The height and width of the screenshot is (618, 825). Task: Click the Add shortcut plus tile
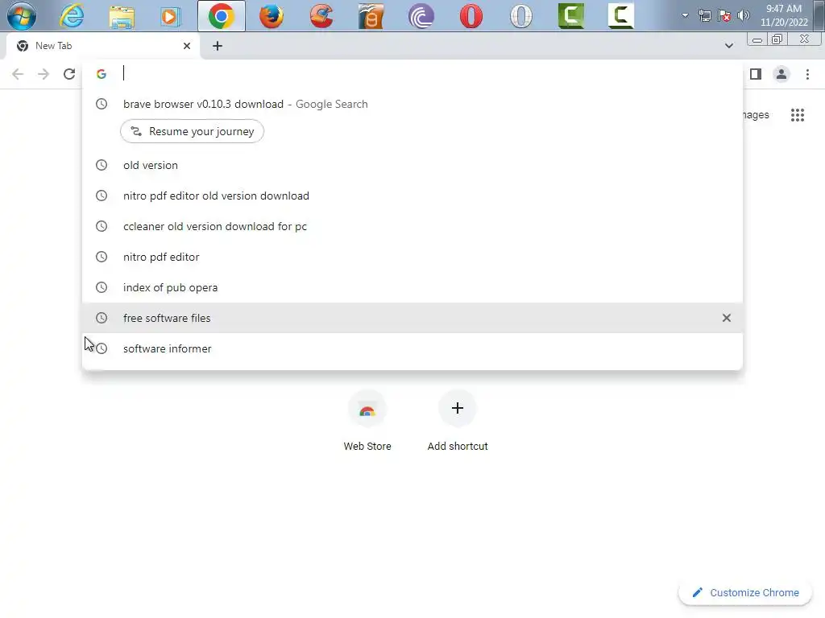pyautogui.click(x=458, y=422)
